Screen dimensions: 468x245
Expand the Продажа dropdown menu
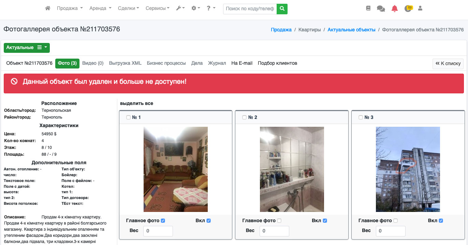pyautogui.click(x=70, y=9)
